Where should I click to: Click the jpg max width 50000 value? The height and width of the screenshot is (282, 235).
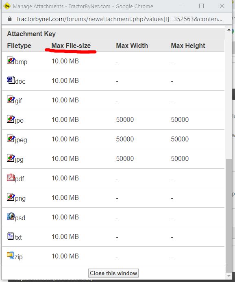point(125,158)
